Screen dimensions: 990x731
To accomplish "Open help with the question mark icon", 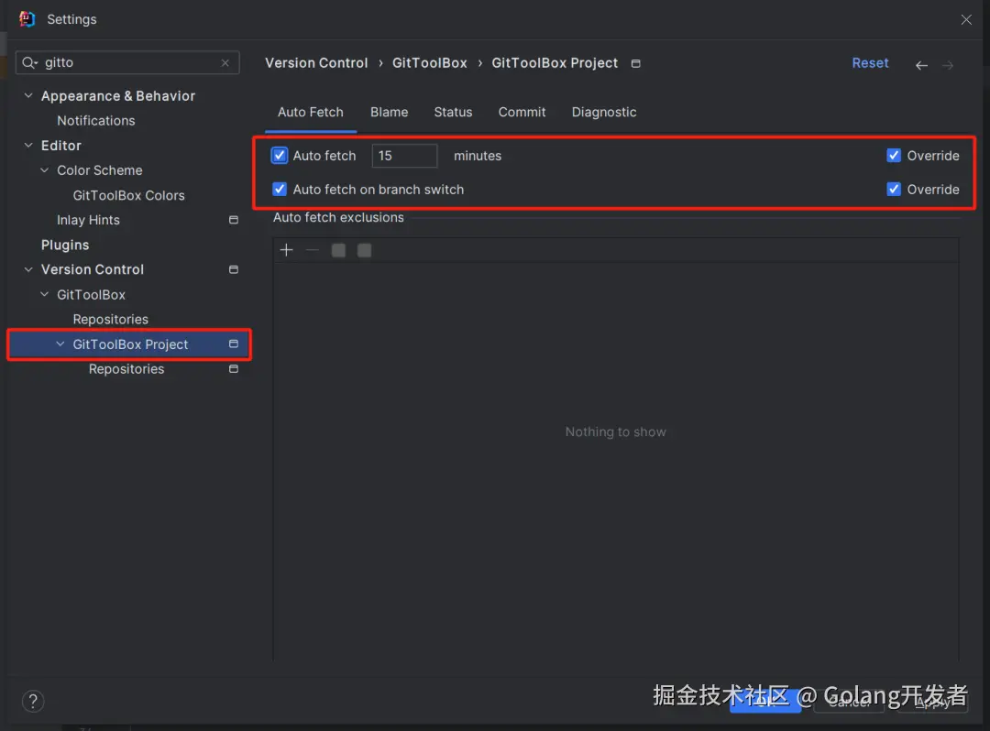I will [33, 701].
